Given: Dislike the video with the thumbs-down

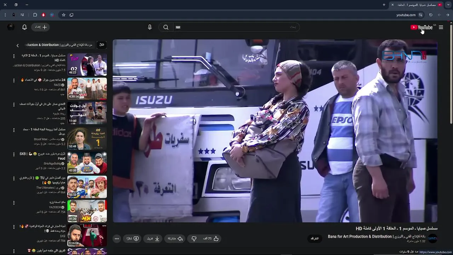Looking at the screenshot, I should [194, 239].
